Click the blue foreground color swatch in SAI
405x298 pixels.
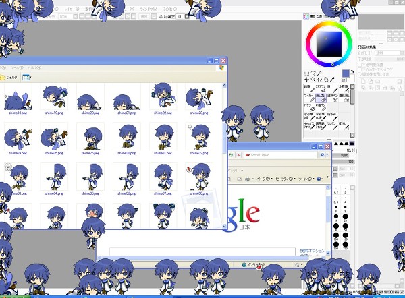tap(346, 73)
